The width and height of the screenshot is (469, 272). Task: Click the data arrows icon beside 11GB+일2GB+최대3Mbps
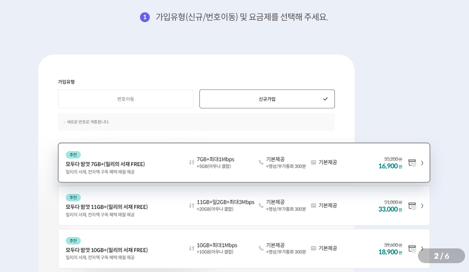[x=192, y=206]
